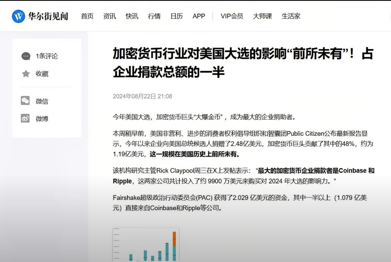Click the text Public Citizen公布最新报告显
This screenshot has width=391, height=262.
327,133
